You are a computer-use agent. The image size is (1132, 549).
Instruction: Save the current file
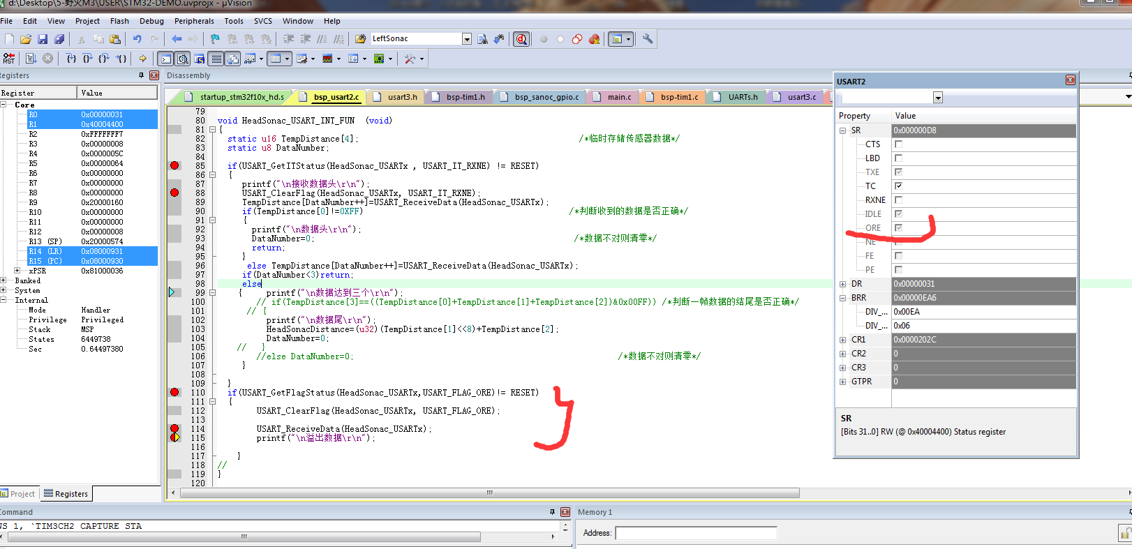(43, 39)
